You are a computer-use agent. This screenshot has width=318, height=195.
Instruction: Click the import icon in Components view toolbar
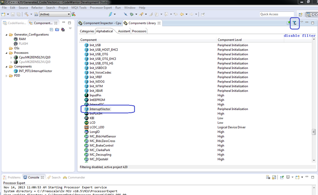63,30
